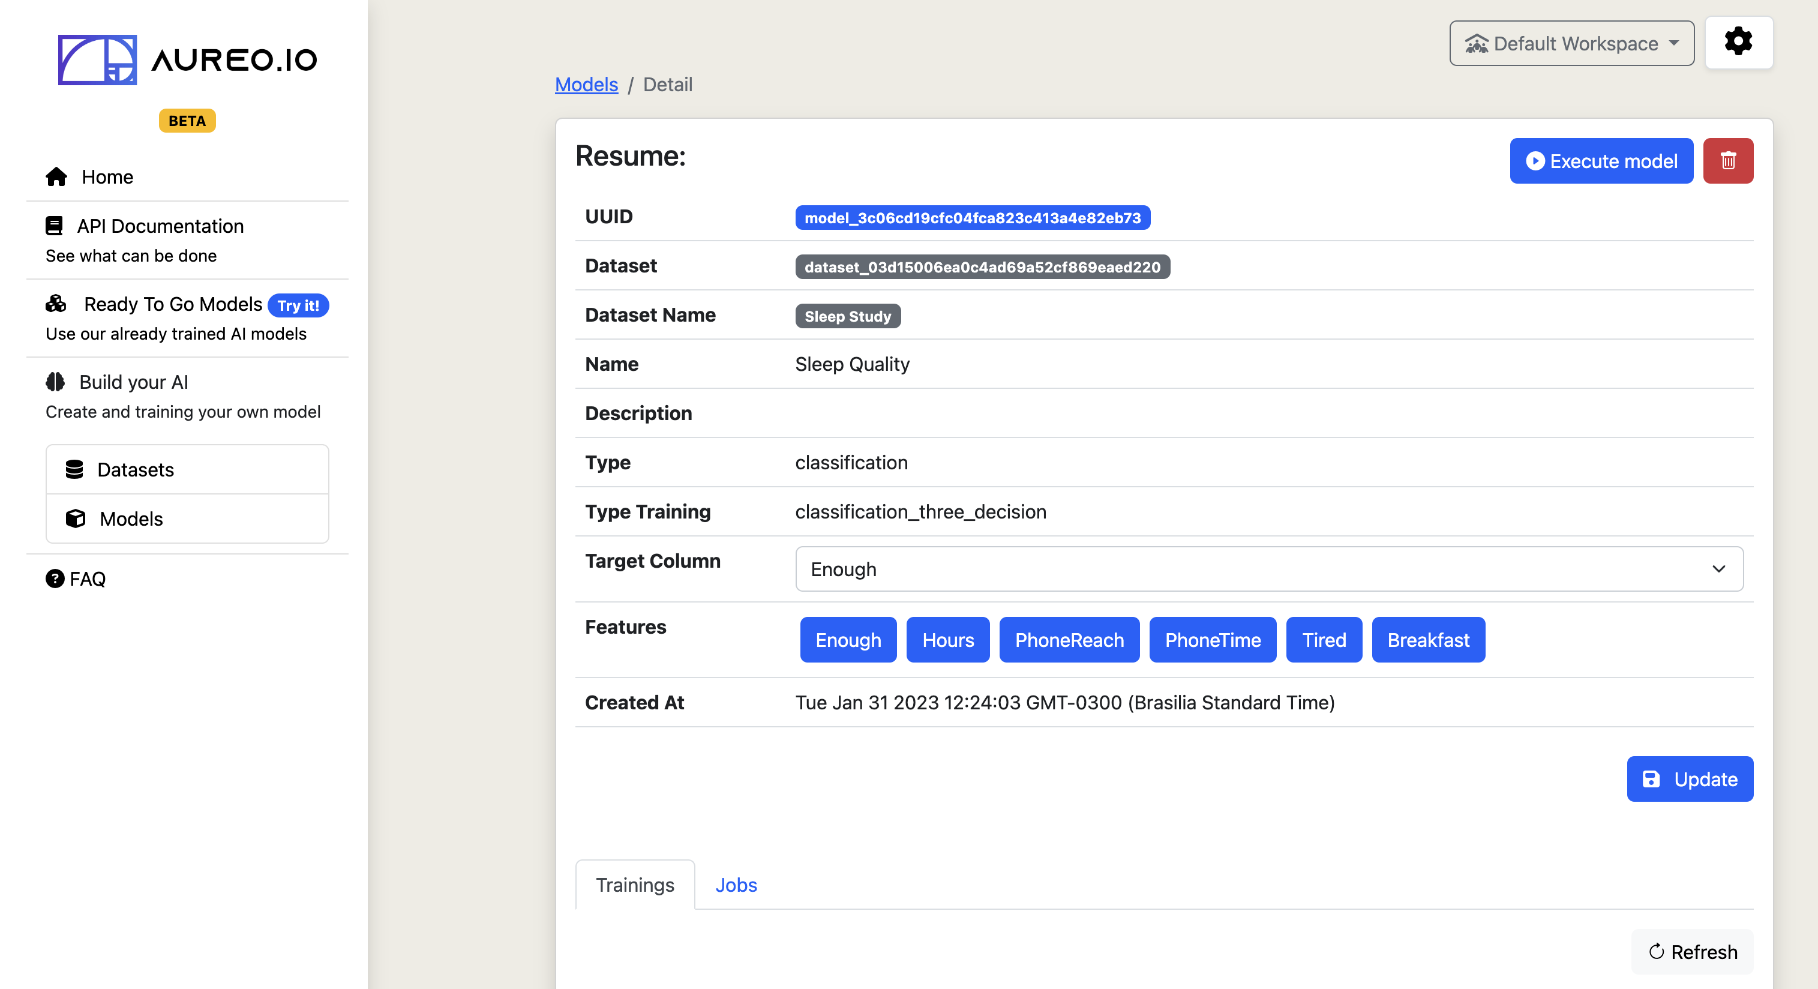Open the Default Workspace dropdown

point(1571,43)
